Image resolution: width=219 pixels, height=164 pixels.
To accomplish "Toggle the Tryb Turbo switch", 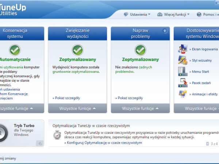I will click(4, 133).
